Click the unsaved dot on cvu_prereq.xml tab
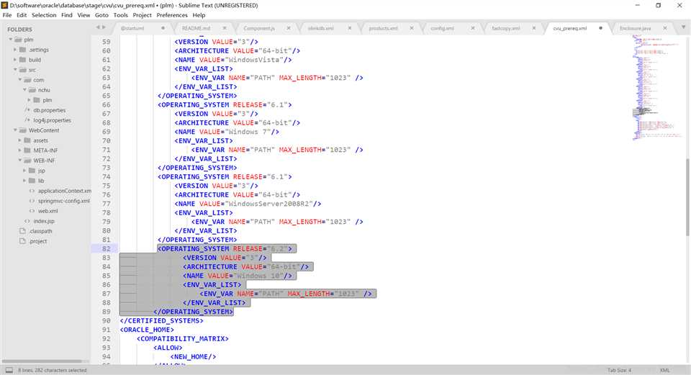This screenshot has height=375, width=691. (x=600, y=28)
